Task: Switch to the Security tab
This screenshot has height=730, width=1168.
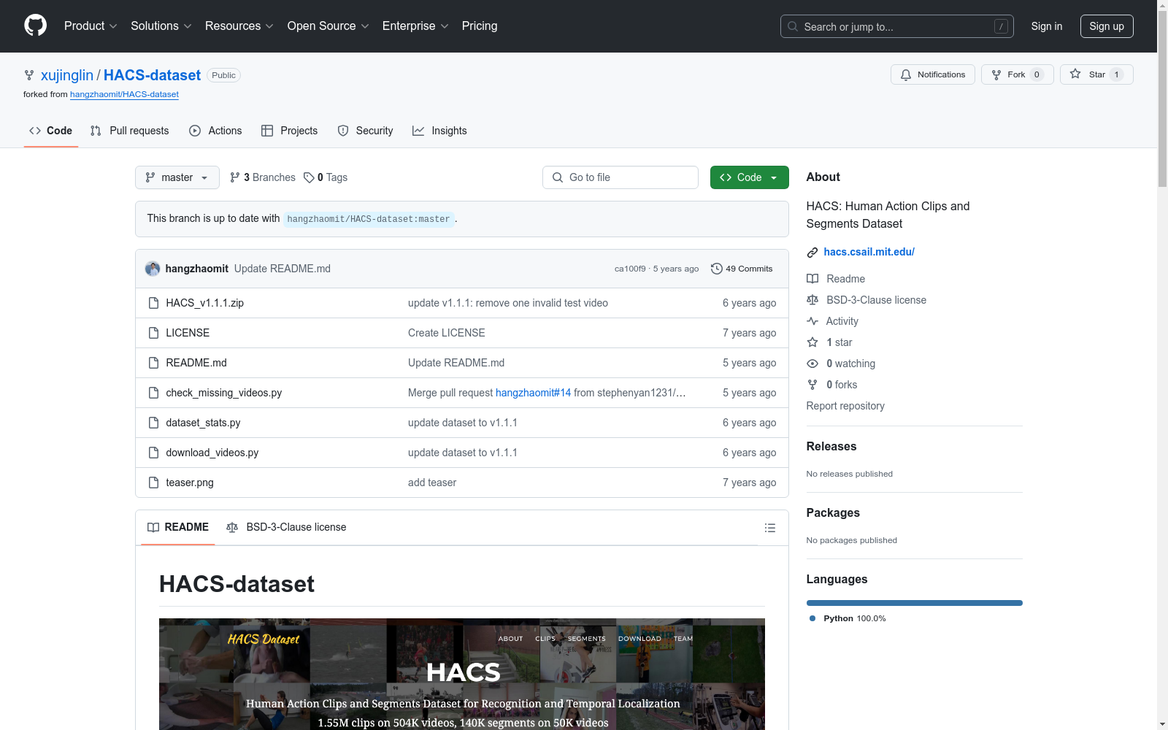Action: pyautogui.click(x=365, y=131)
